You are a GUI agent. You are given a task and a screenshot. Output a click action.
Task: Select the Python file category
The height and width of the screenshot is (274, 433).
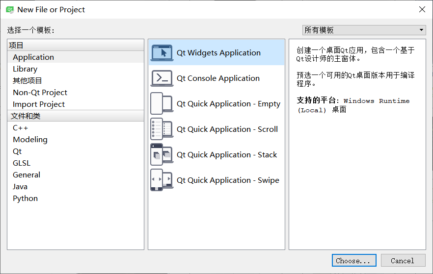coord(25,199)
